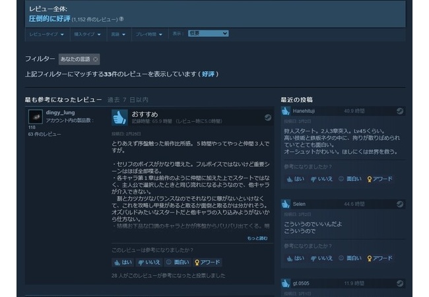Open dingy_lung profile name link
Viewport: 429px width, 297px height.
tap(60, 112)
